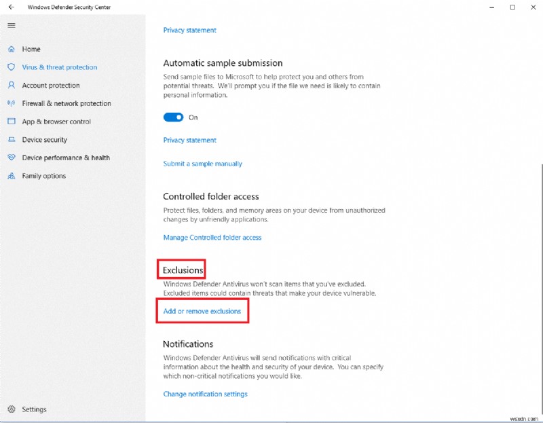The width and height of the screenshot is (543, 423).
Task: Select the Account protection shield icon
Action: (11, 85)
